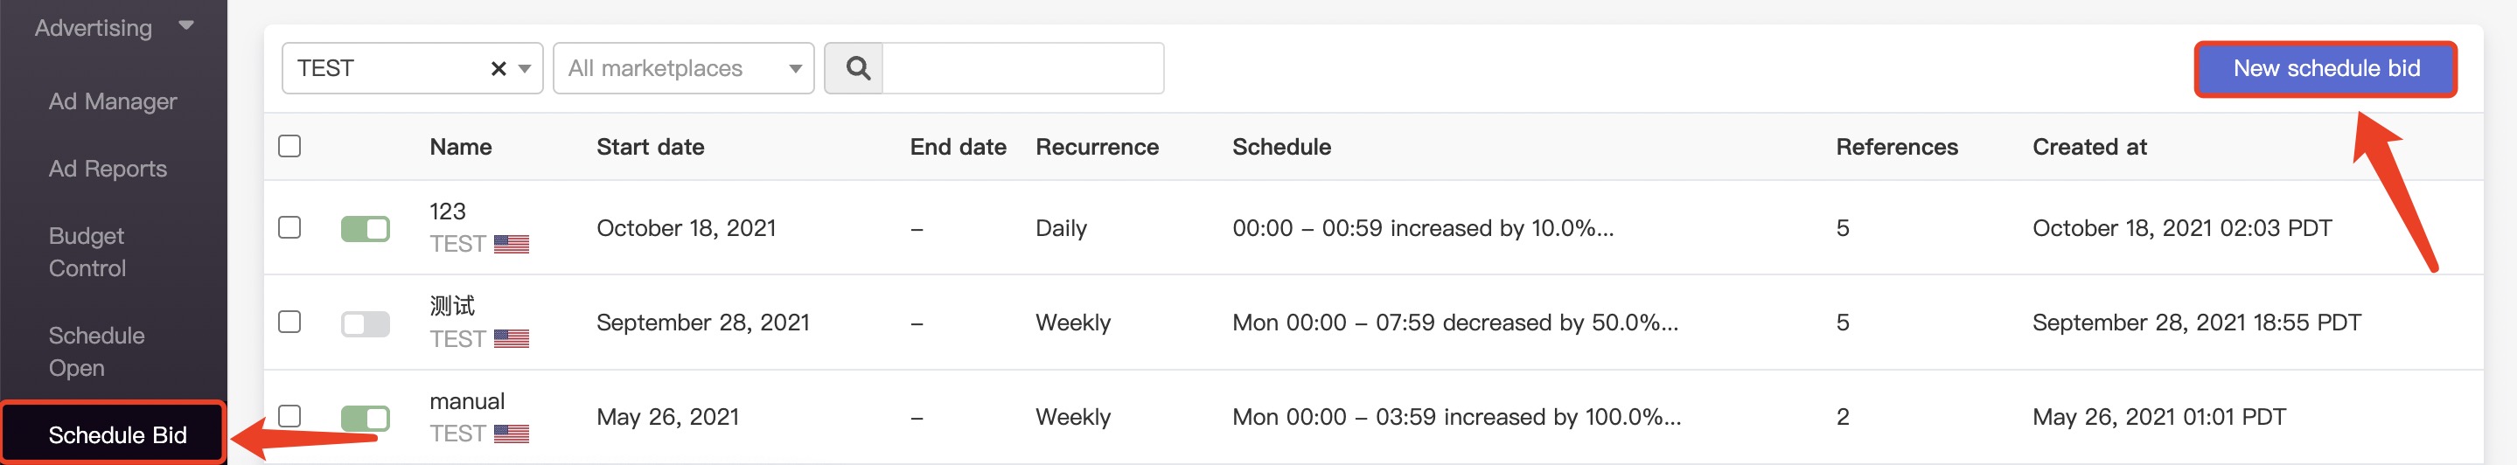Toggle off the 123 schedule switch
The height and width of the screenshot is (465, 2517).
(366, 229)
